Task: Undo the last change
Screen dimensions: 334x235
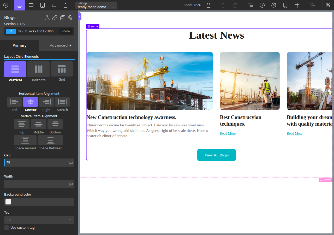Action: (x=223, y=5)
